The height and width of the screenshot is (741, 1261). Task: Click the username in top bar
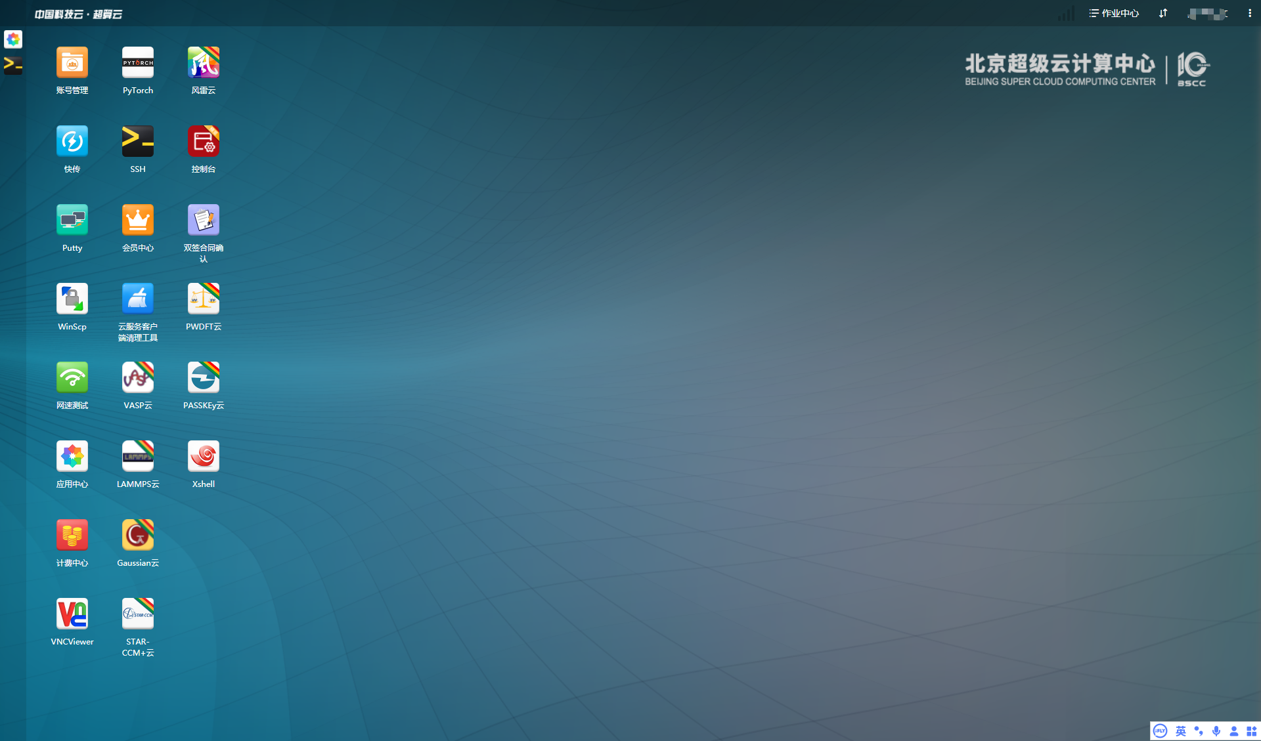coord(1207,14)
